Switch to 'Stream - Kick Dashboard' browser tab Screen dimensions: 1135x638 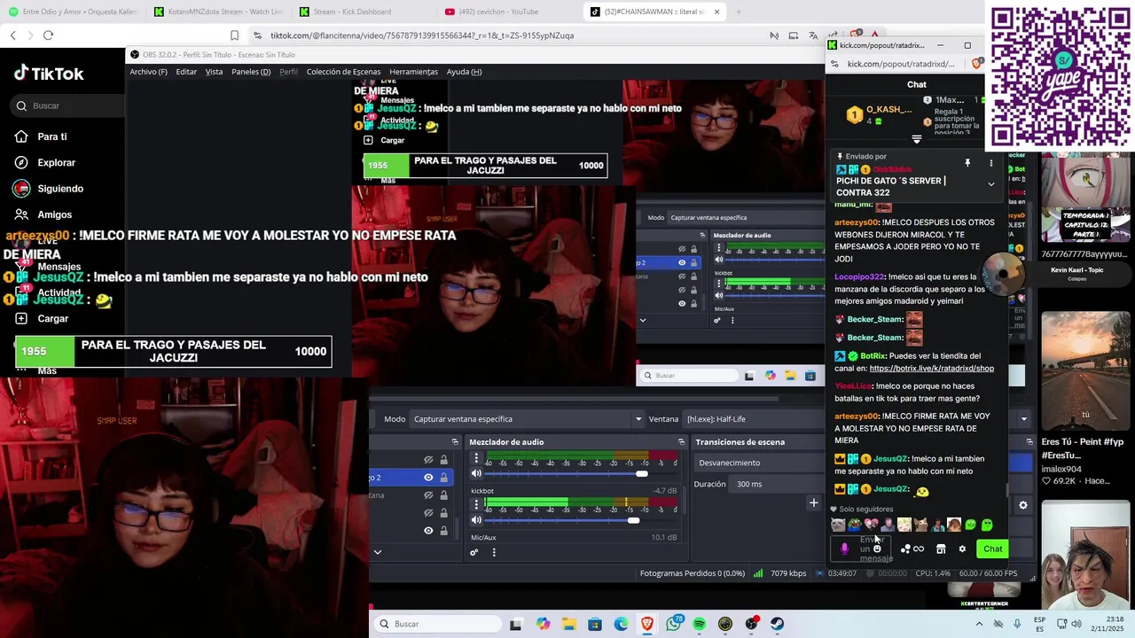pos(359,12)
